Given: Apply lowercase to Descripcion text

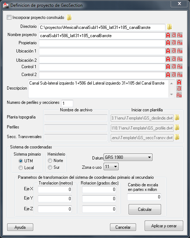Looking at the screenshot, I should [x=179, y=88].
